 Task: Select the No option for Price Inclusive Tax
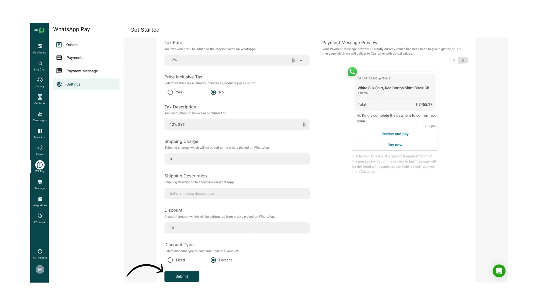213,92
